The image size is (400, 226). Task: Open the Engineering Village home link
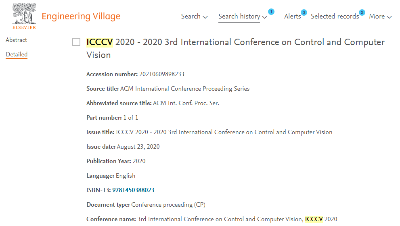point(81,16)
